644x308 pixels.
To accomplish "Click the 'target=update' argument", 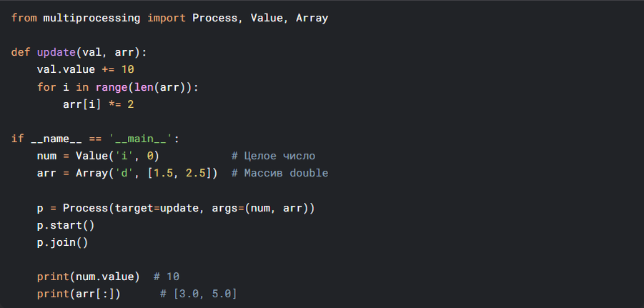I will click(x=157, y=208).
